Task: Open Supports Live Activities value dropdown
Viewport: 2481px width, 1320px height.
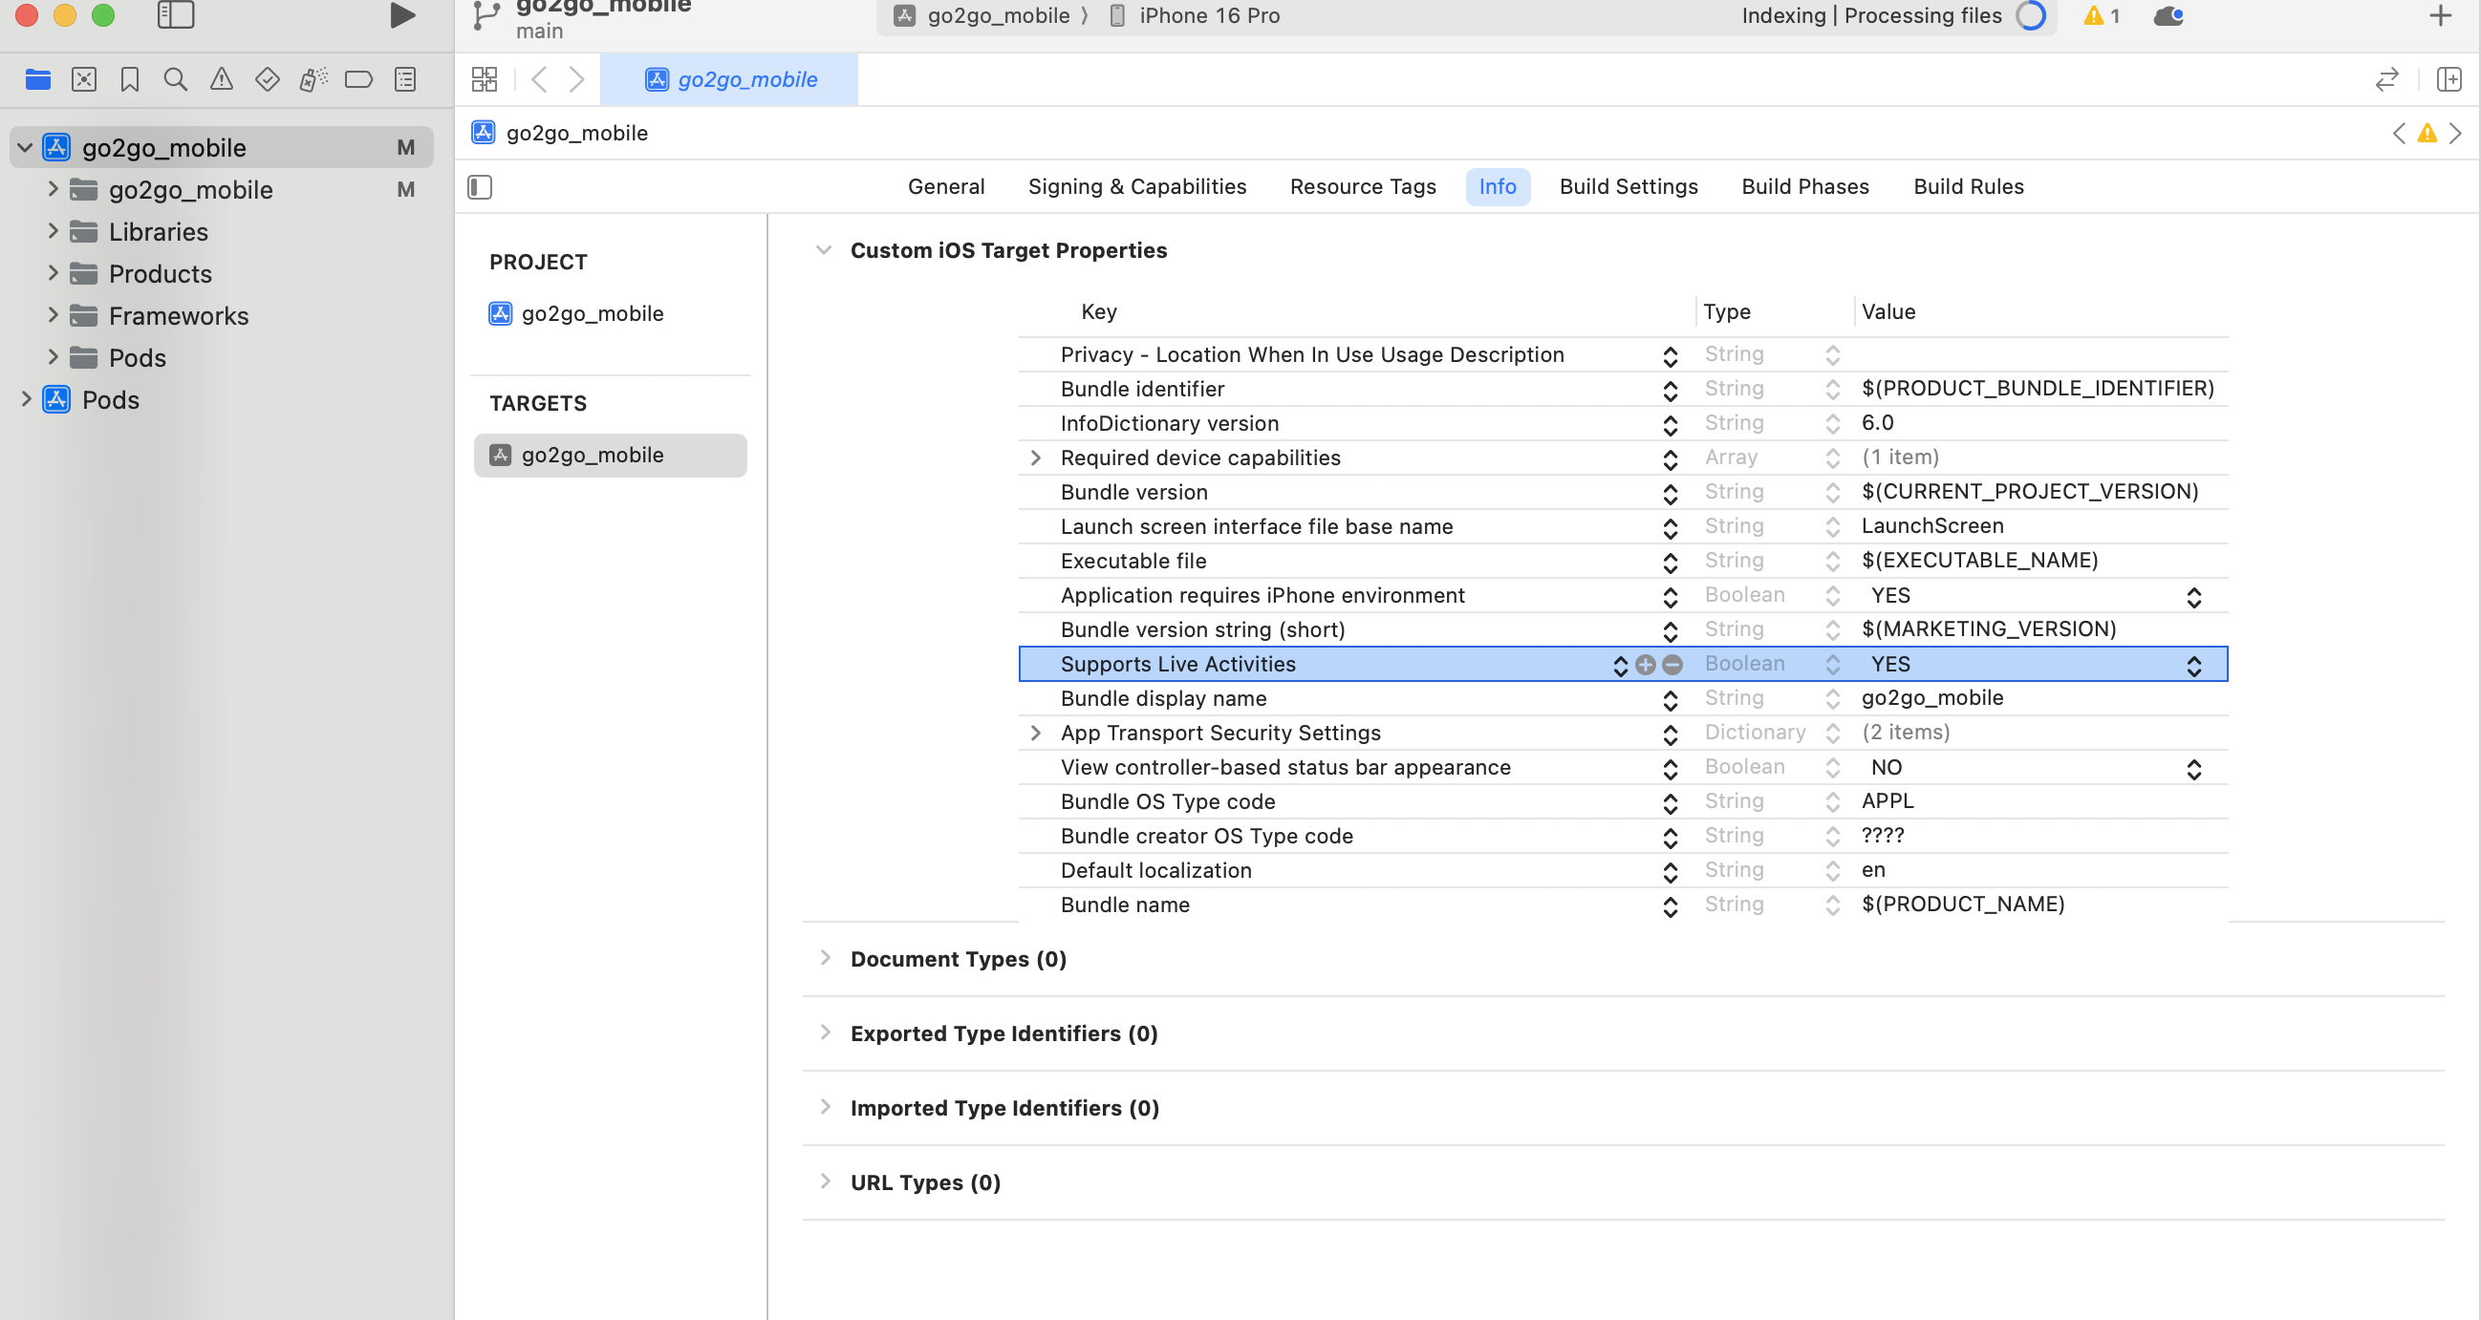Action: [2193, 666]
